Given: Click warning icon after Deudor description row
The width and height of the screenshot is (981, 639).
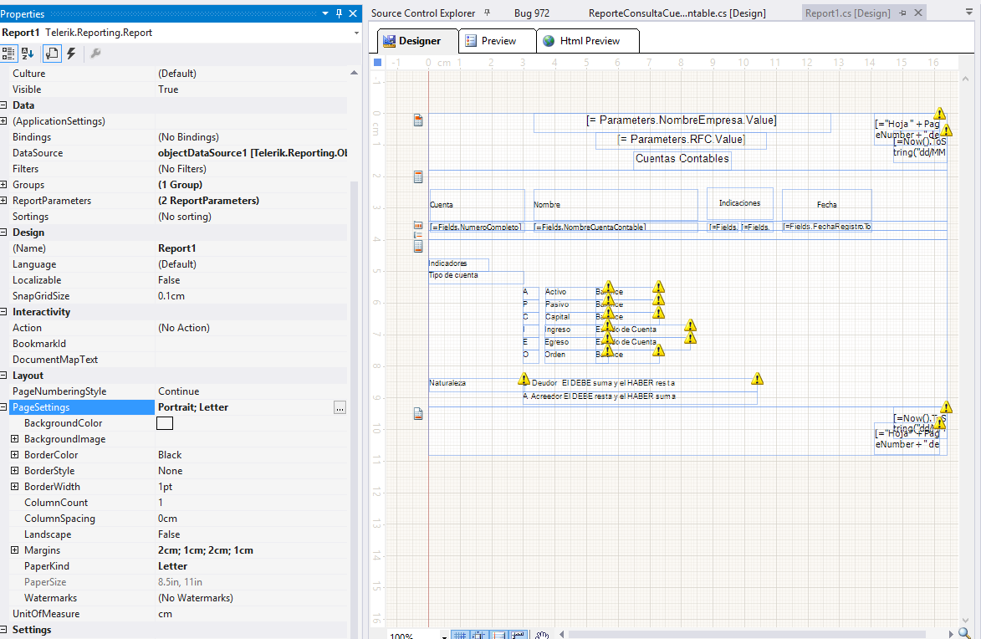Looking at the screenshot, I should (x=757, y=379).
